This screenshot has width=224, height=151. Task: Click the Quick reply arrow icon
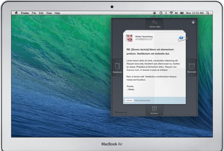(x=154, y=22)
